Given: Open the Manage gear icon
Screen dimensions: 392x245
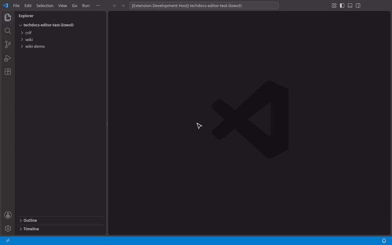Looking at the screenshot, I should pos(8,228).
